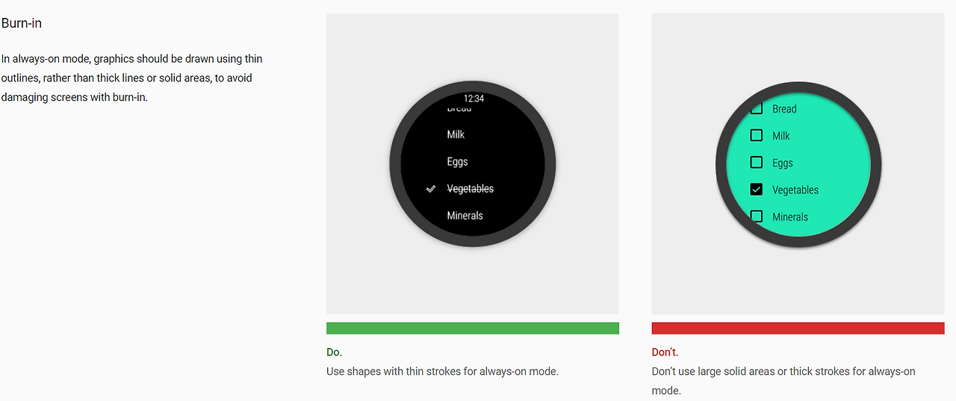Screen dimensions: 956x401
Task: Click the green "Do." label text
Action: [x=334, y=352]
